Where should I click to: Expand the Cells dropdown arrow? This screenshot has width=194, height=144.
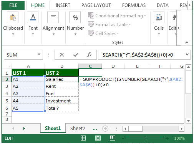point(159,34)
